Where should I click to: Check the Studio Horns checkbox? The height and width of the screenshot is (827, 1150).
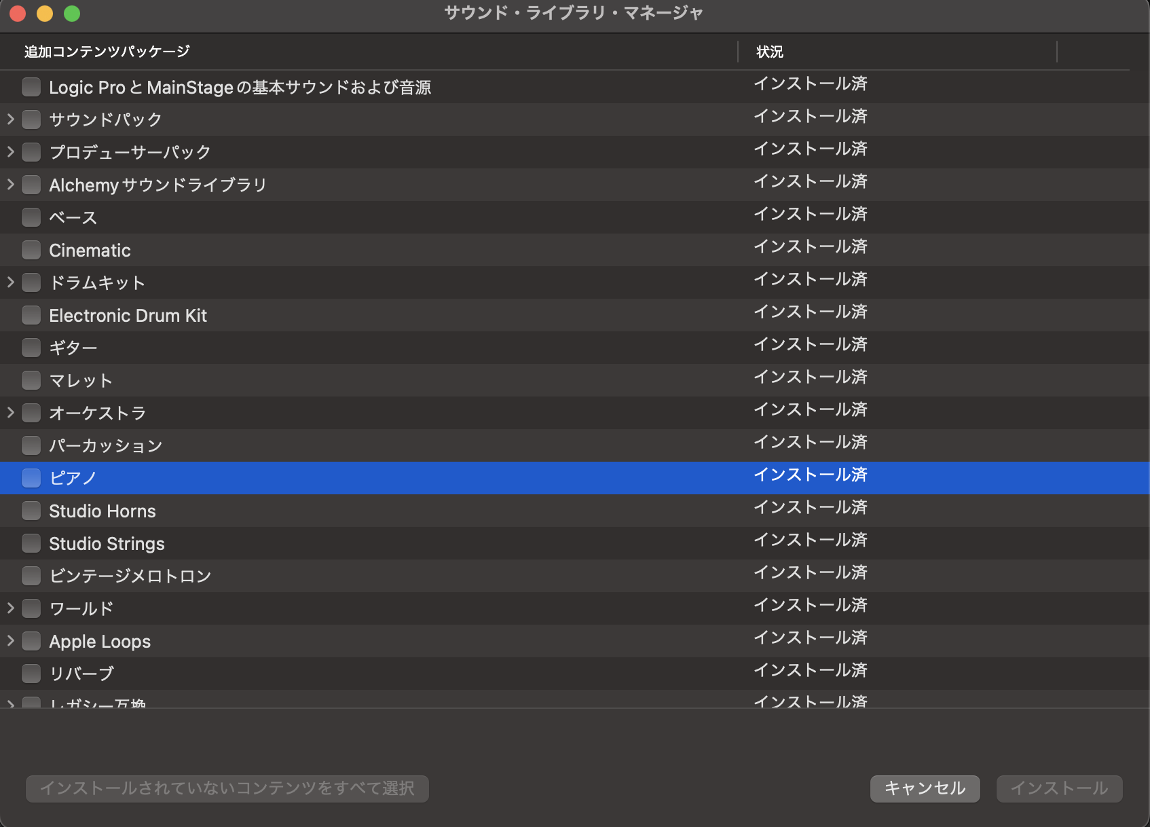click(31, 511)
